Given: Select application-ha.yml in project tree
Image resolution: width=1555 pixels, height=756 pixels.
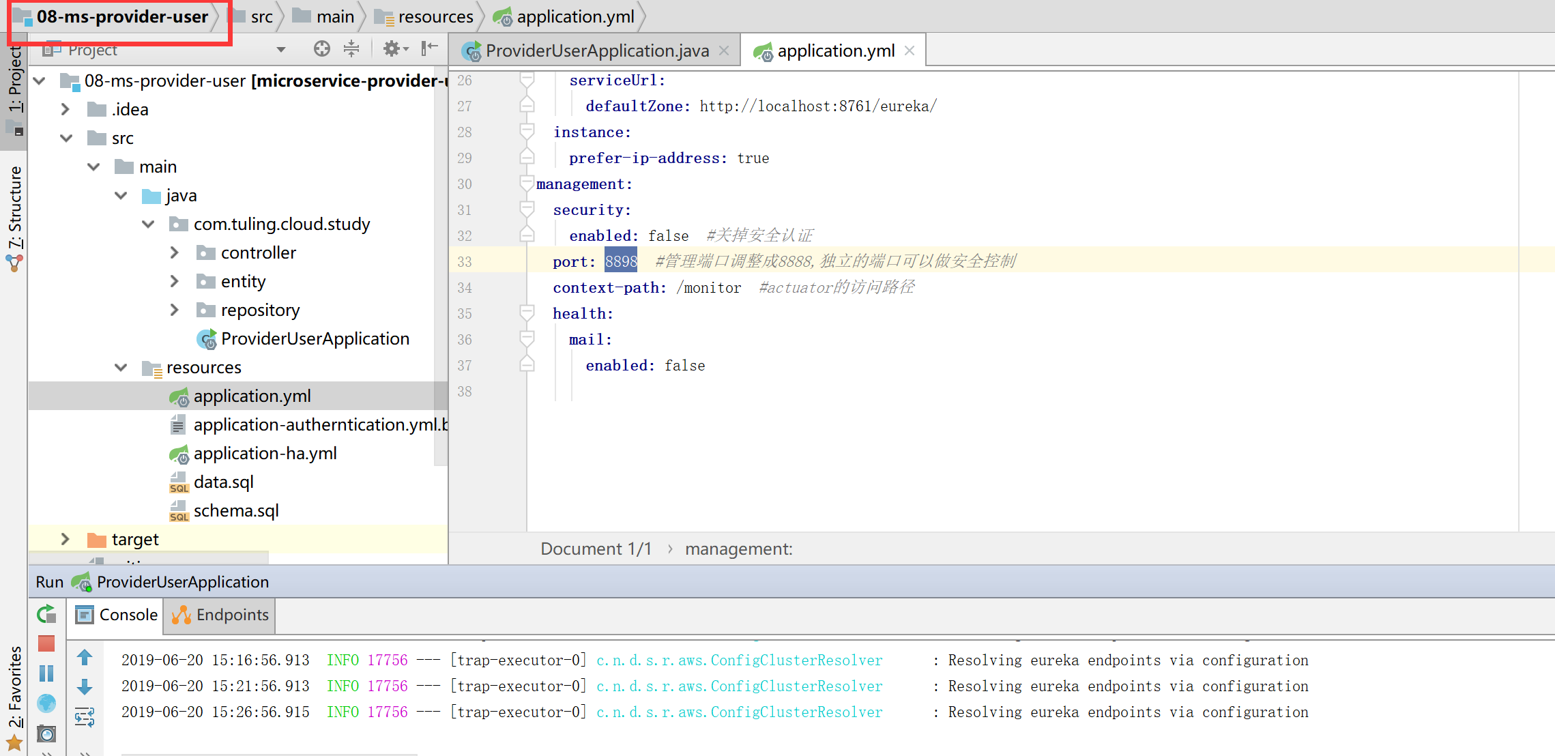Looking at the screenshot, I should pyautogui.click(x=265, y=454).
